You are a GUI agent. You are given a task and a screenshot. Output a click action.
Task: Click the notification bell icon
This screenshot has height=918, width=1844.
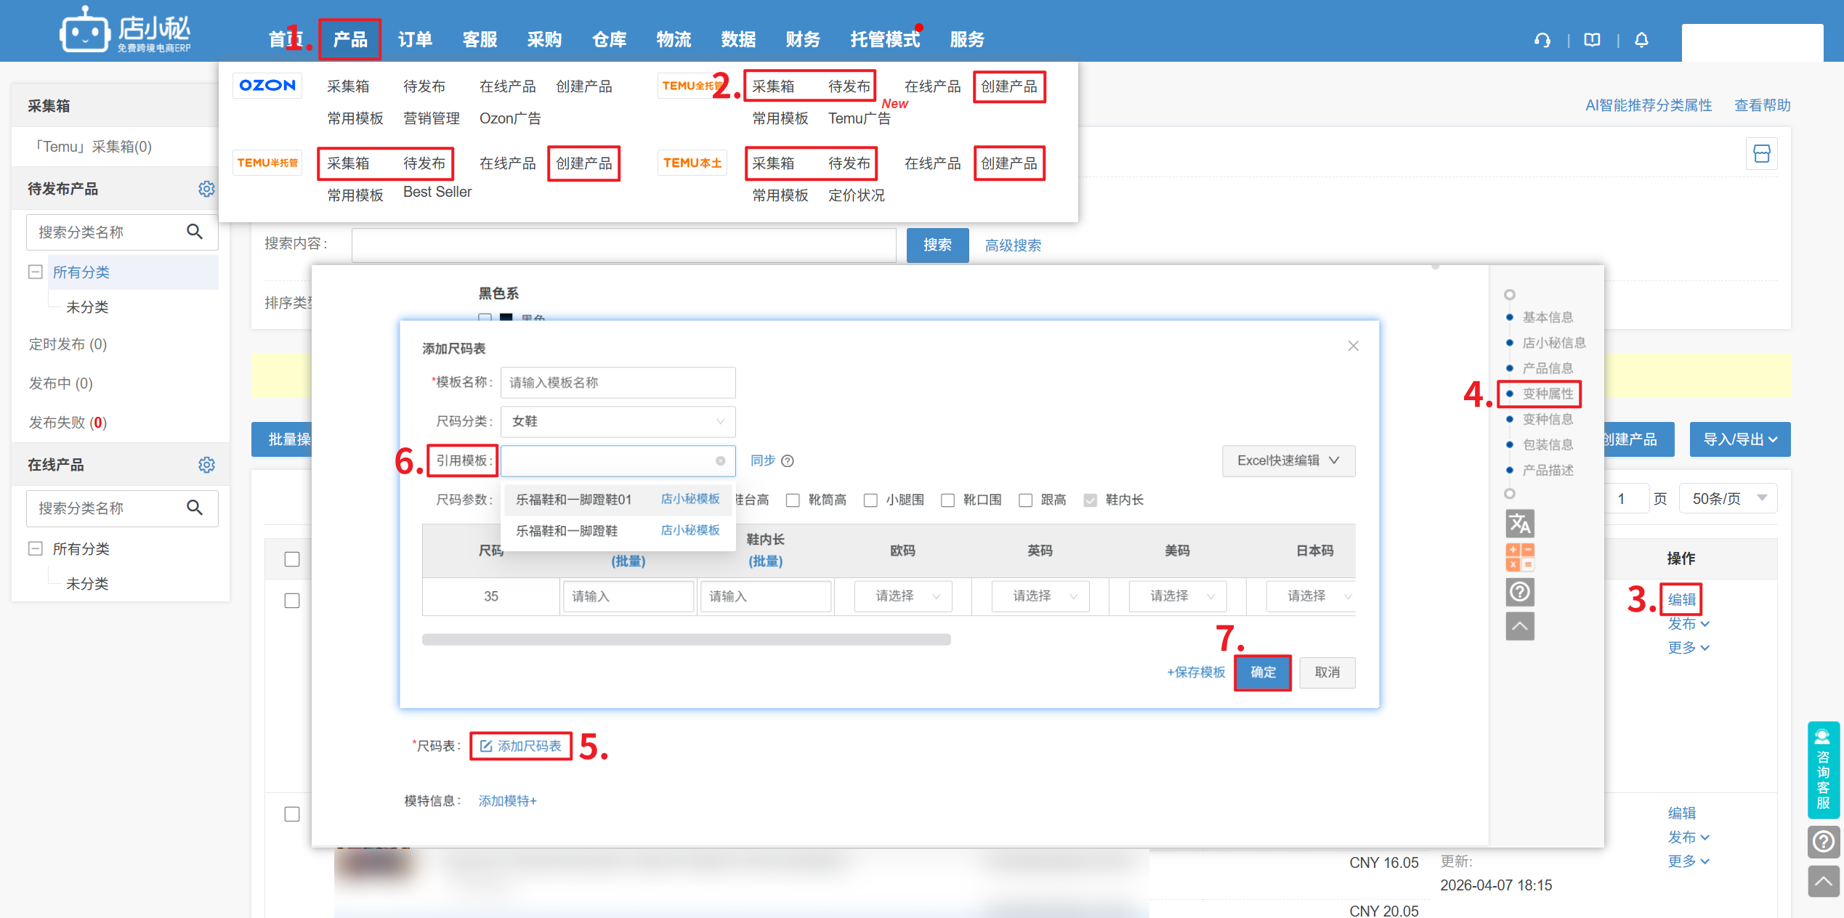[1641, 40]
